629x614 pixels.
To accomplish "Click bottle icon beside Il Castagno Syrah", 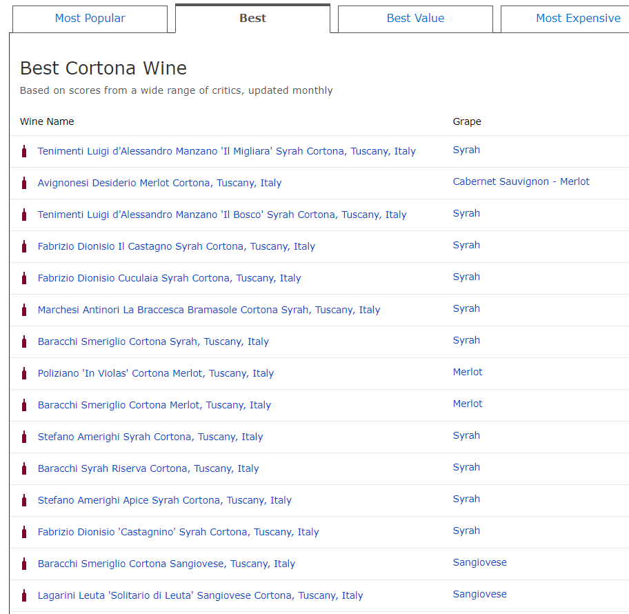I will click(24, 246).
